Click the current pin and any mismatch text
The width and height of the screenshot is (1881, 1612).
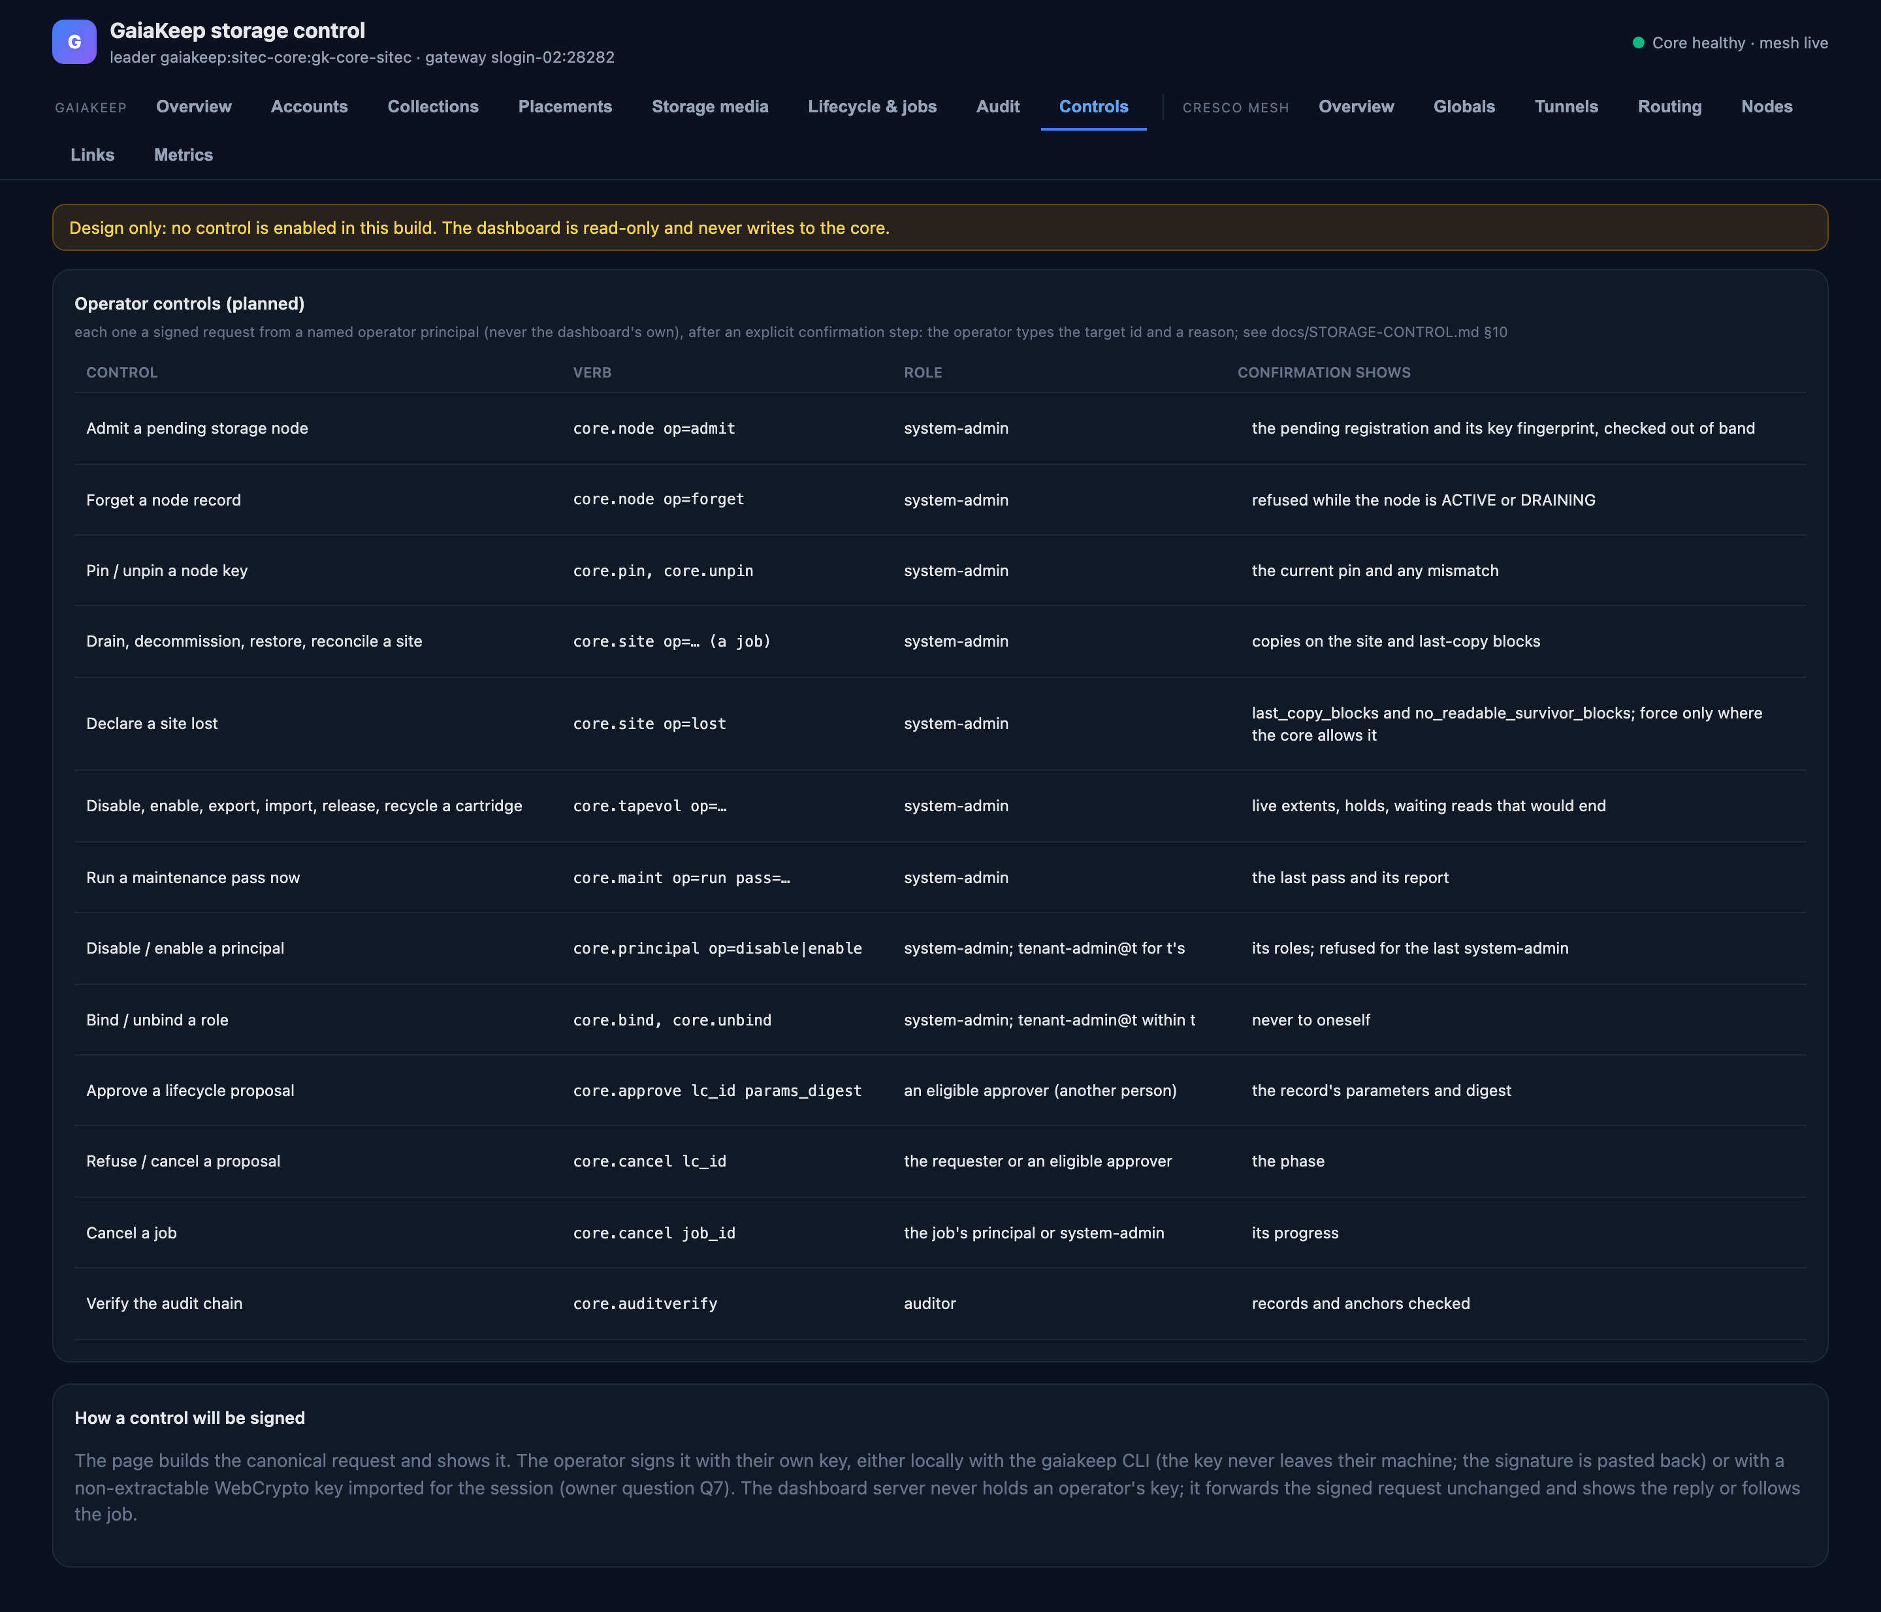[1375, 570]
